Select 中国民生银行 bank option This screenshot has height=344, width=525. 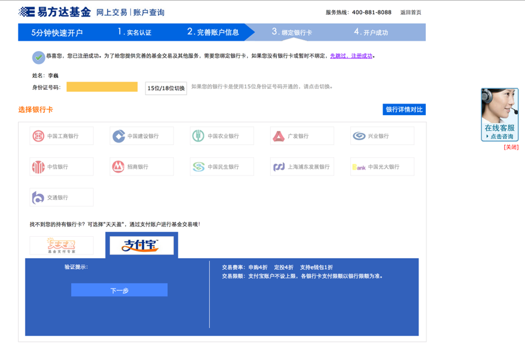pos(221,166)
